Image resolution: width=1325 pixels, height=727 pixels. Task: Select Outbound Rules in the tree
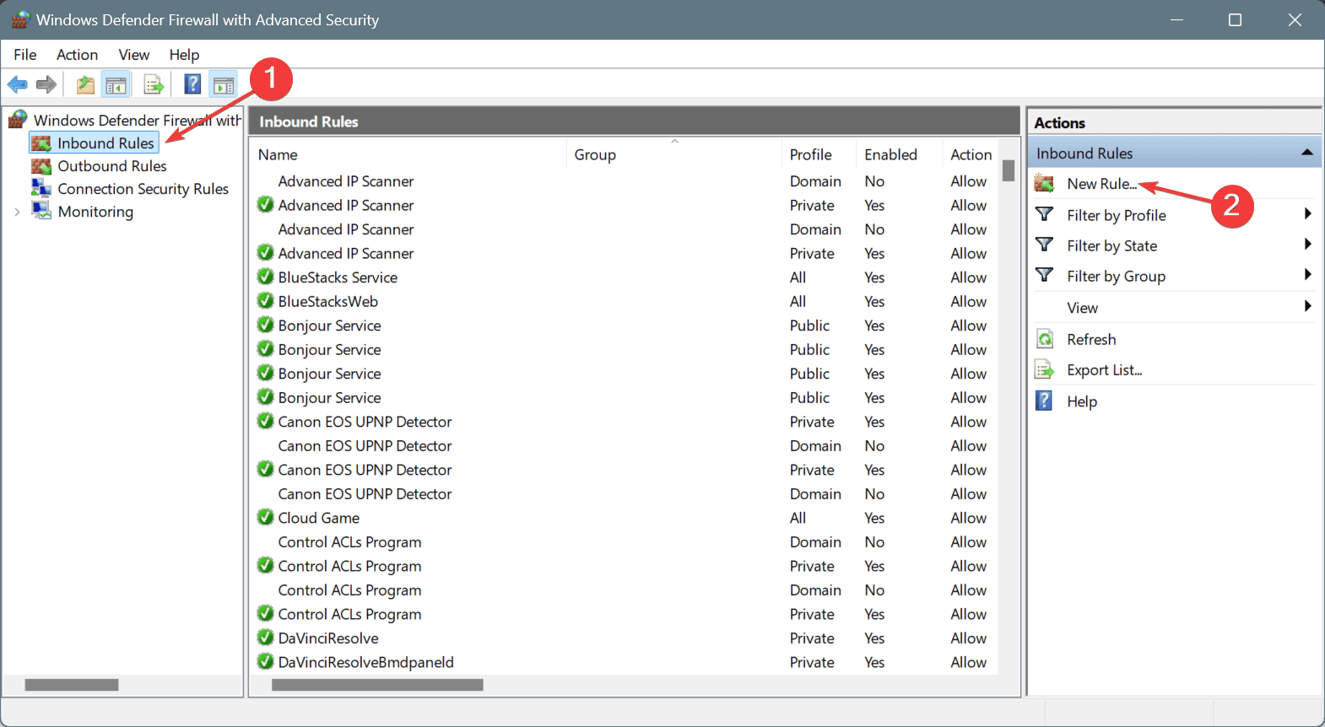112,166
